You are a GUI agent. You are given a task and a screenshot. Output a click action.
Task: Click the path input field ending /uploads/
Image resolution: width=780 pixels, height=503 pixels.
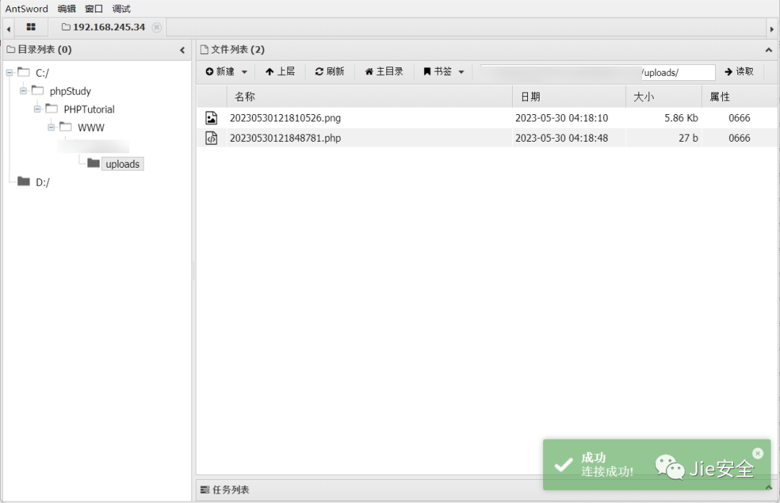(x=597, y=73)
